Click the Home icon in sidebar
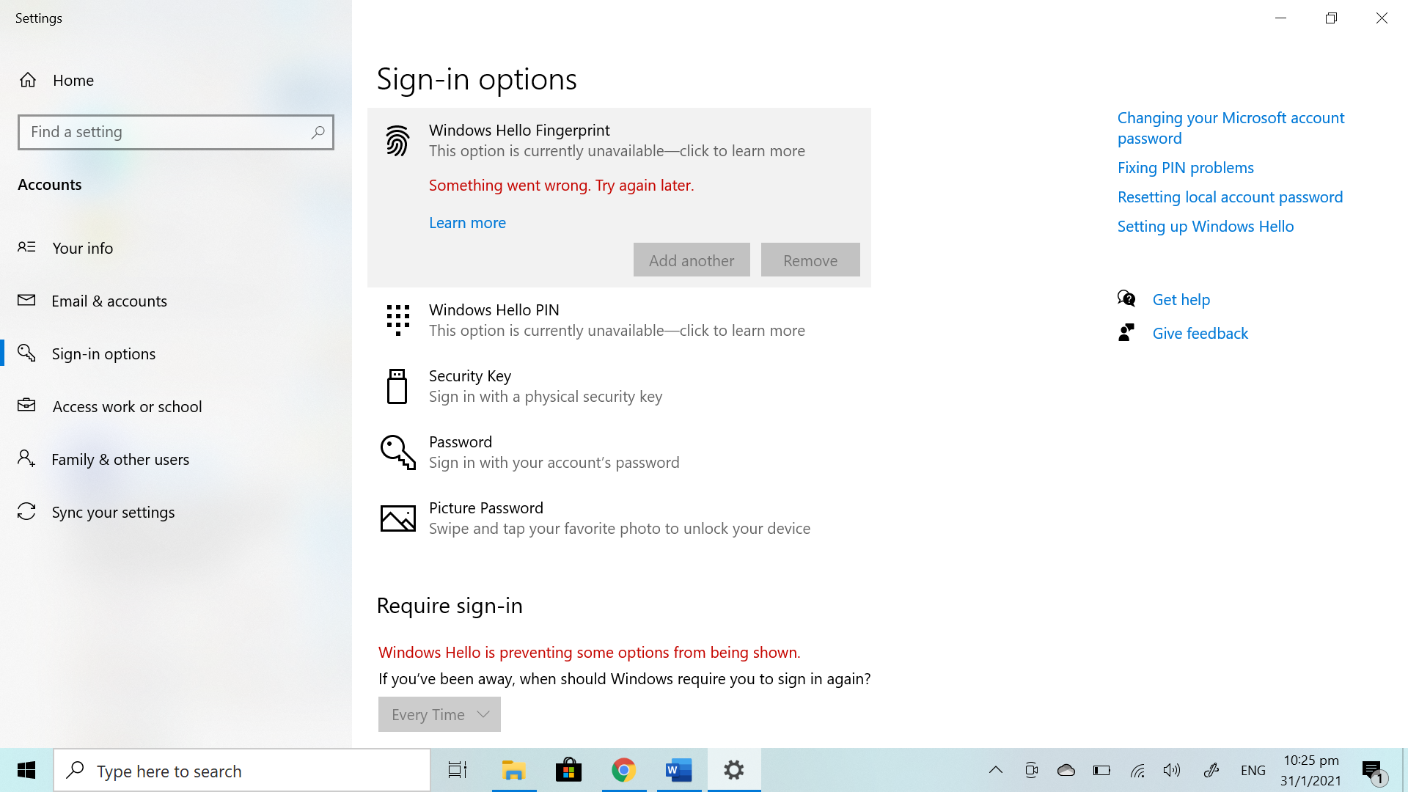The width and height of the screenshot is (1408, 792). (28, 80)
